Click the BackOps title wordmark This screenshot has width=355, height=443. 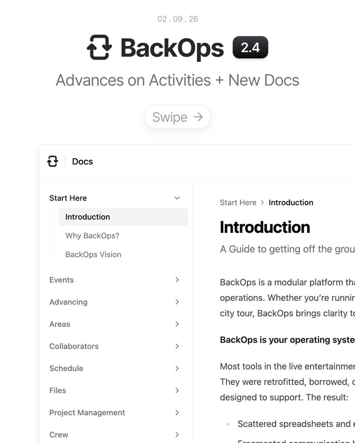(172, 48)
